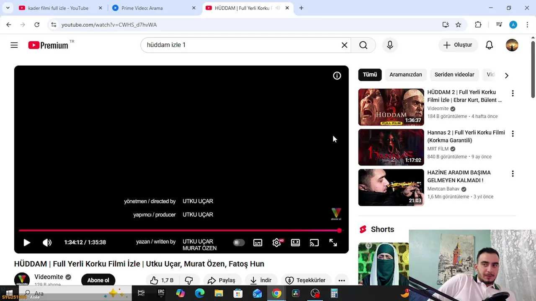Create content with Oluştur button
Screen dimensions: 536x301
point(458,45)
